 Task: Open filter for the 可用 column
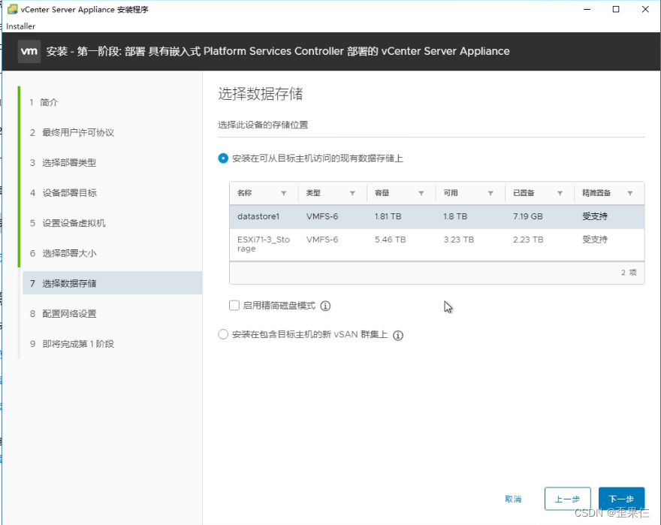click(x=490, y=193)
